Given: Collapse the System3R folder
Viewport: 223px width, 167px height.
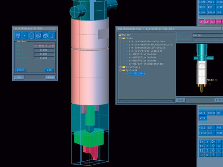Looking at the screenshot, I should point(120,70).
